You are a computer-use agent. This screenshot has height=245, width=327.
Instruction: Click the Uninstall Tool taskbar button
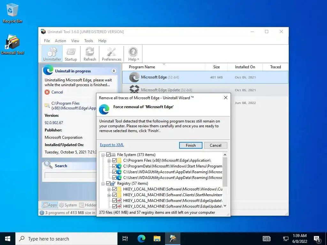click(173, 239)
